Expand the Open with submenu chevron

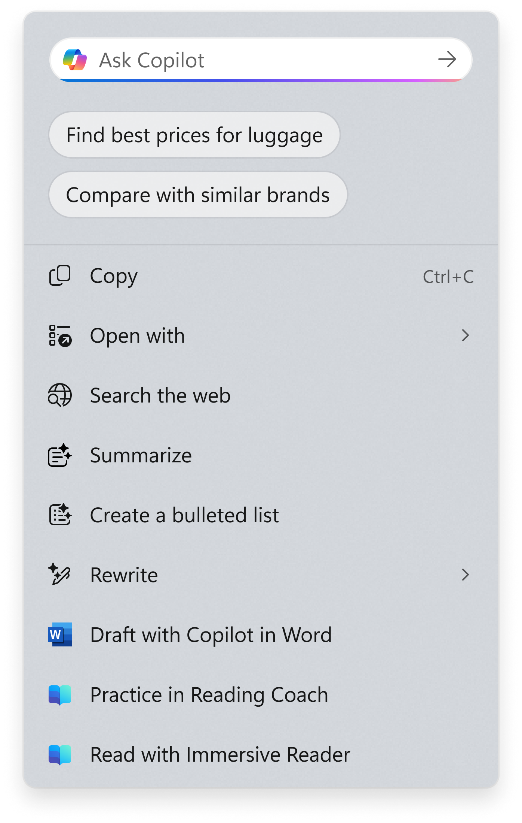coord(465,336)
